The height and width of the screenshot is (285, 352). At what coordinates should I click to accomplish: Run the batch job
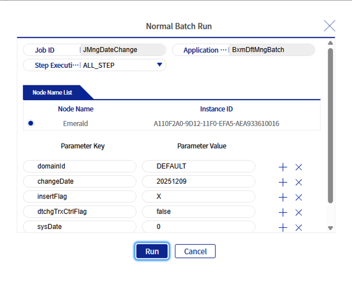coord(152,252)
